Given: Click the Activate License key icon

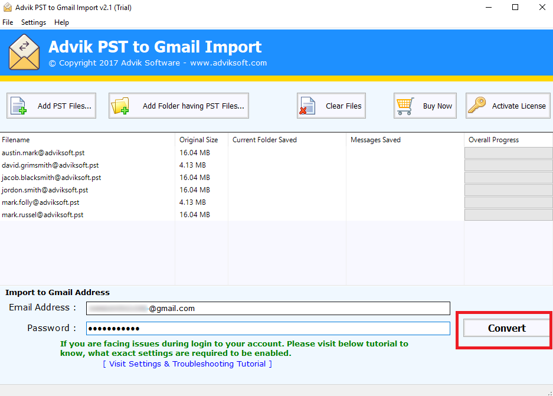Looking at the screenshot, I should click(477, 105).
